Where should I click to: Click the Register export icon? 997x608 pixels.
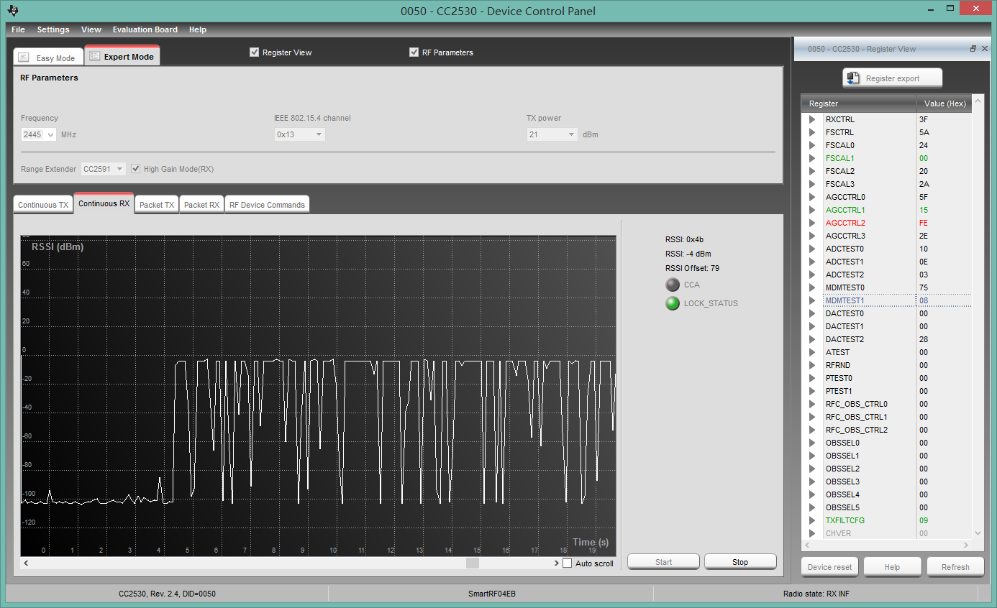pos(853,78)
